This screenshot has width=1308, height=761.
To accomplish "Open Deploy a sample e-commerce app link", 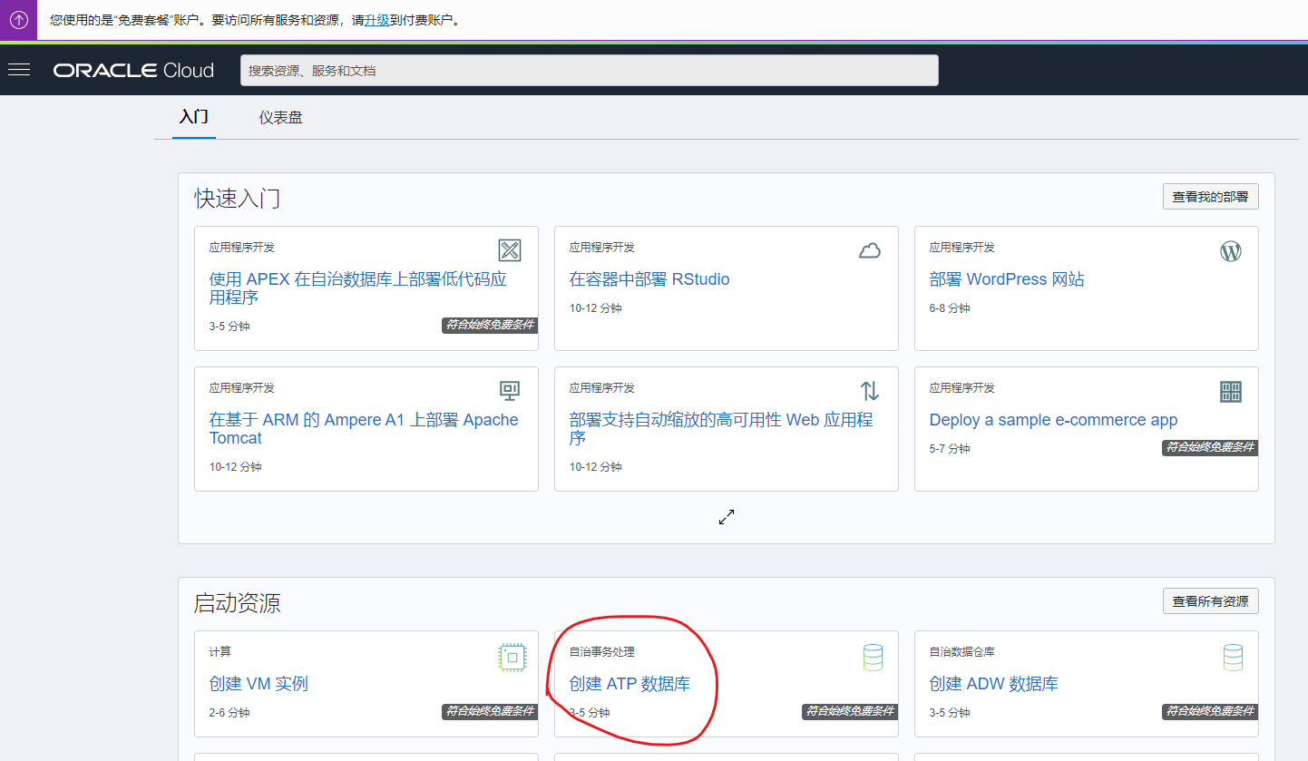I will (1053, 420).
